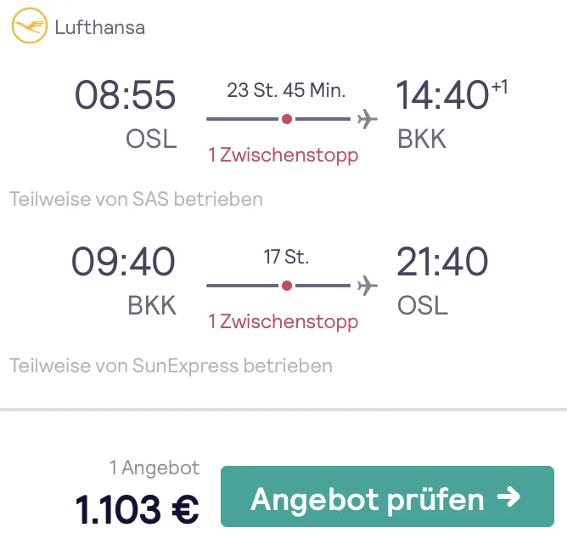Click the 1.103 € price
The width and height of the screenshot is (567, 550).
pos(138,509)
